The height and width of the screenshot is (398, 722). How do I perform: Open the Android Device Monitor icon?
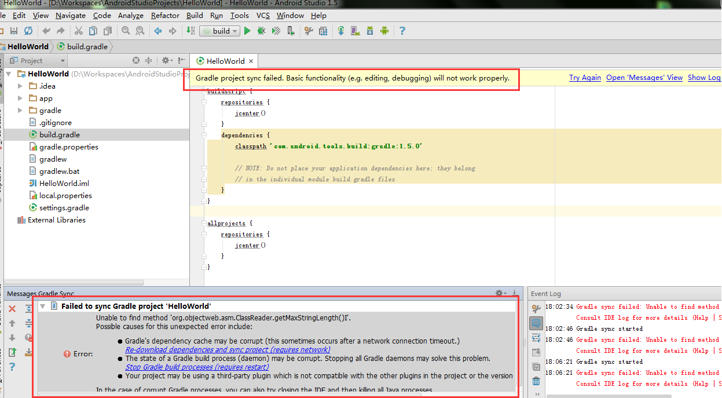click(x=384, y=31)
